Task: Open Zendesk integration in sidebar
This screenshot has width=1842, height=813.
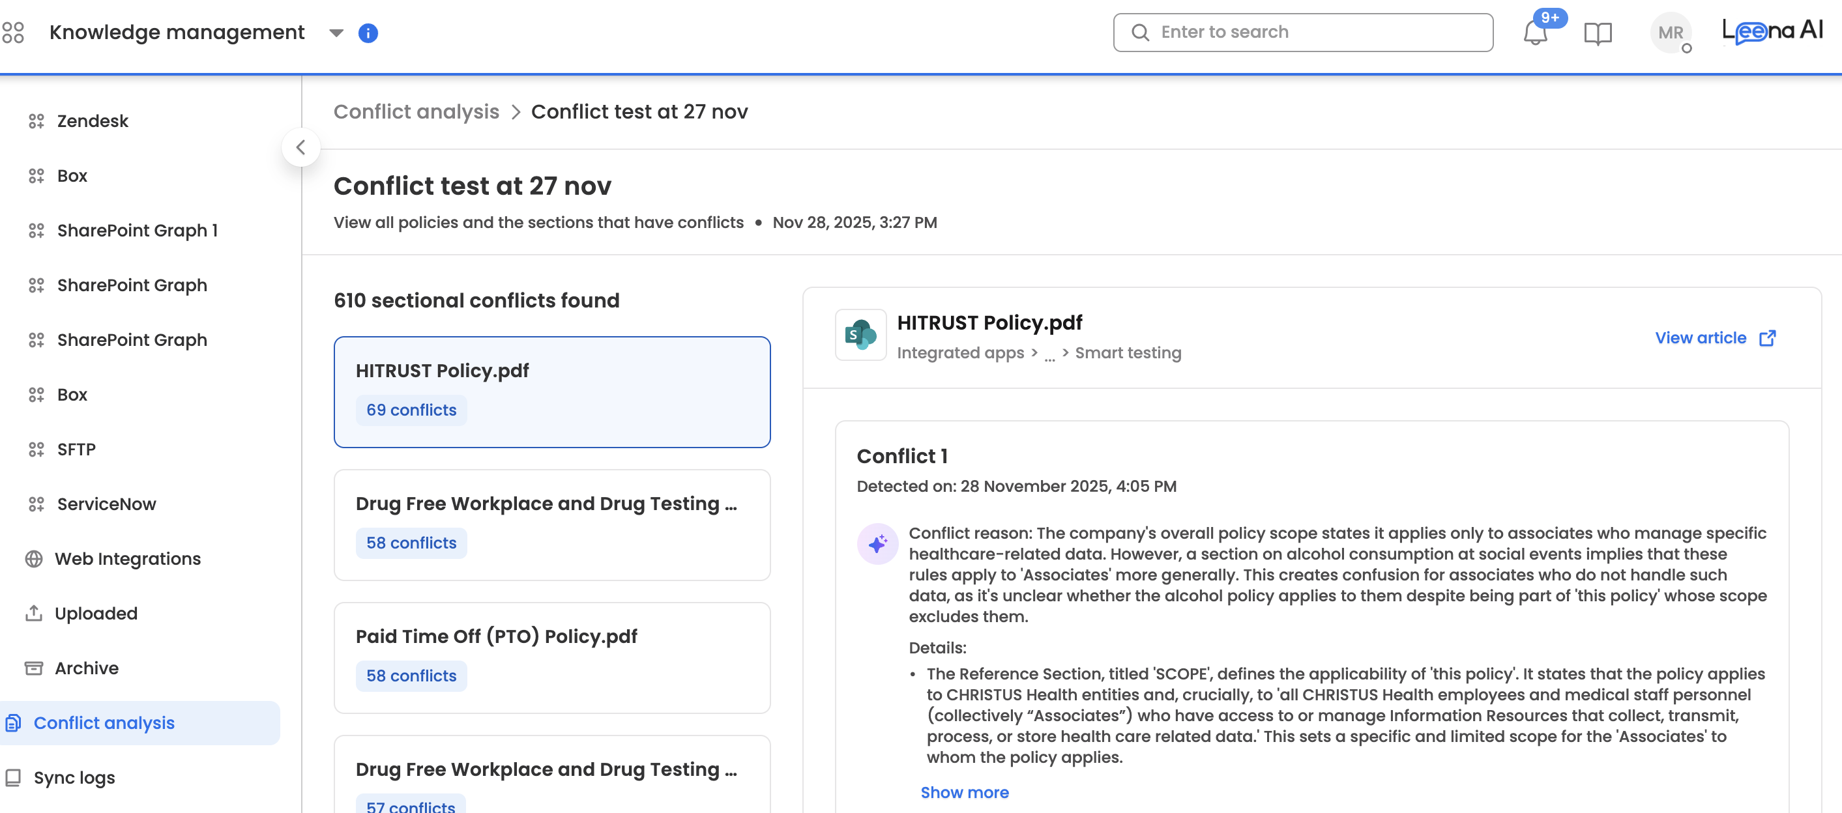Action: (93, 121)
